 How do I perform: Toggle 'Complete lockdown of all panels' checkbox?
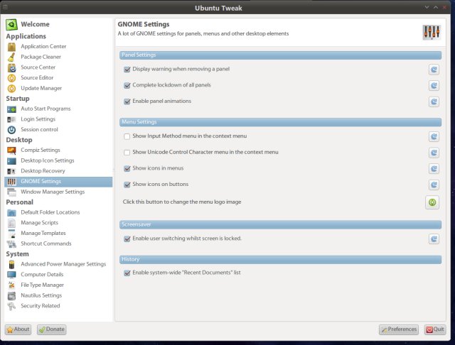127,85
